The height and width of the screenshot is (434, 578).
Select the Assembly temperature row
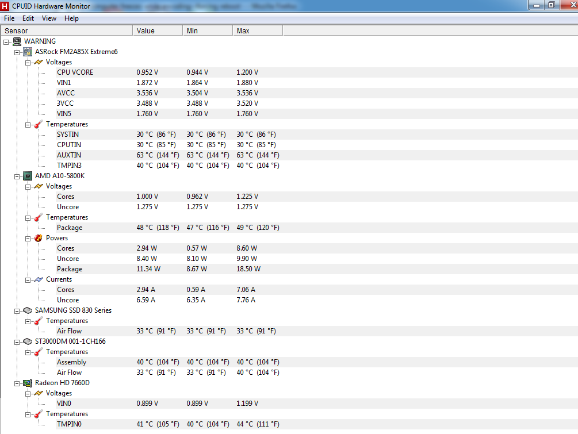tap(317, 362)
